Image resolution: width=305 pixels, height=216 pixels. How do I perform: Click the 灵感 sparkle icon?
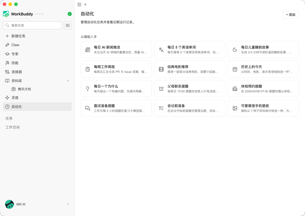(7, 98)
